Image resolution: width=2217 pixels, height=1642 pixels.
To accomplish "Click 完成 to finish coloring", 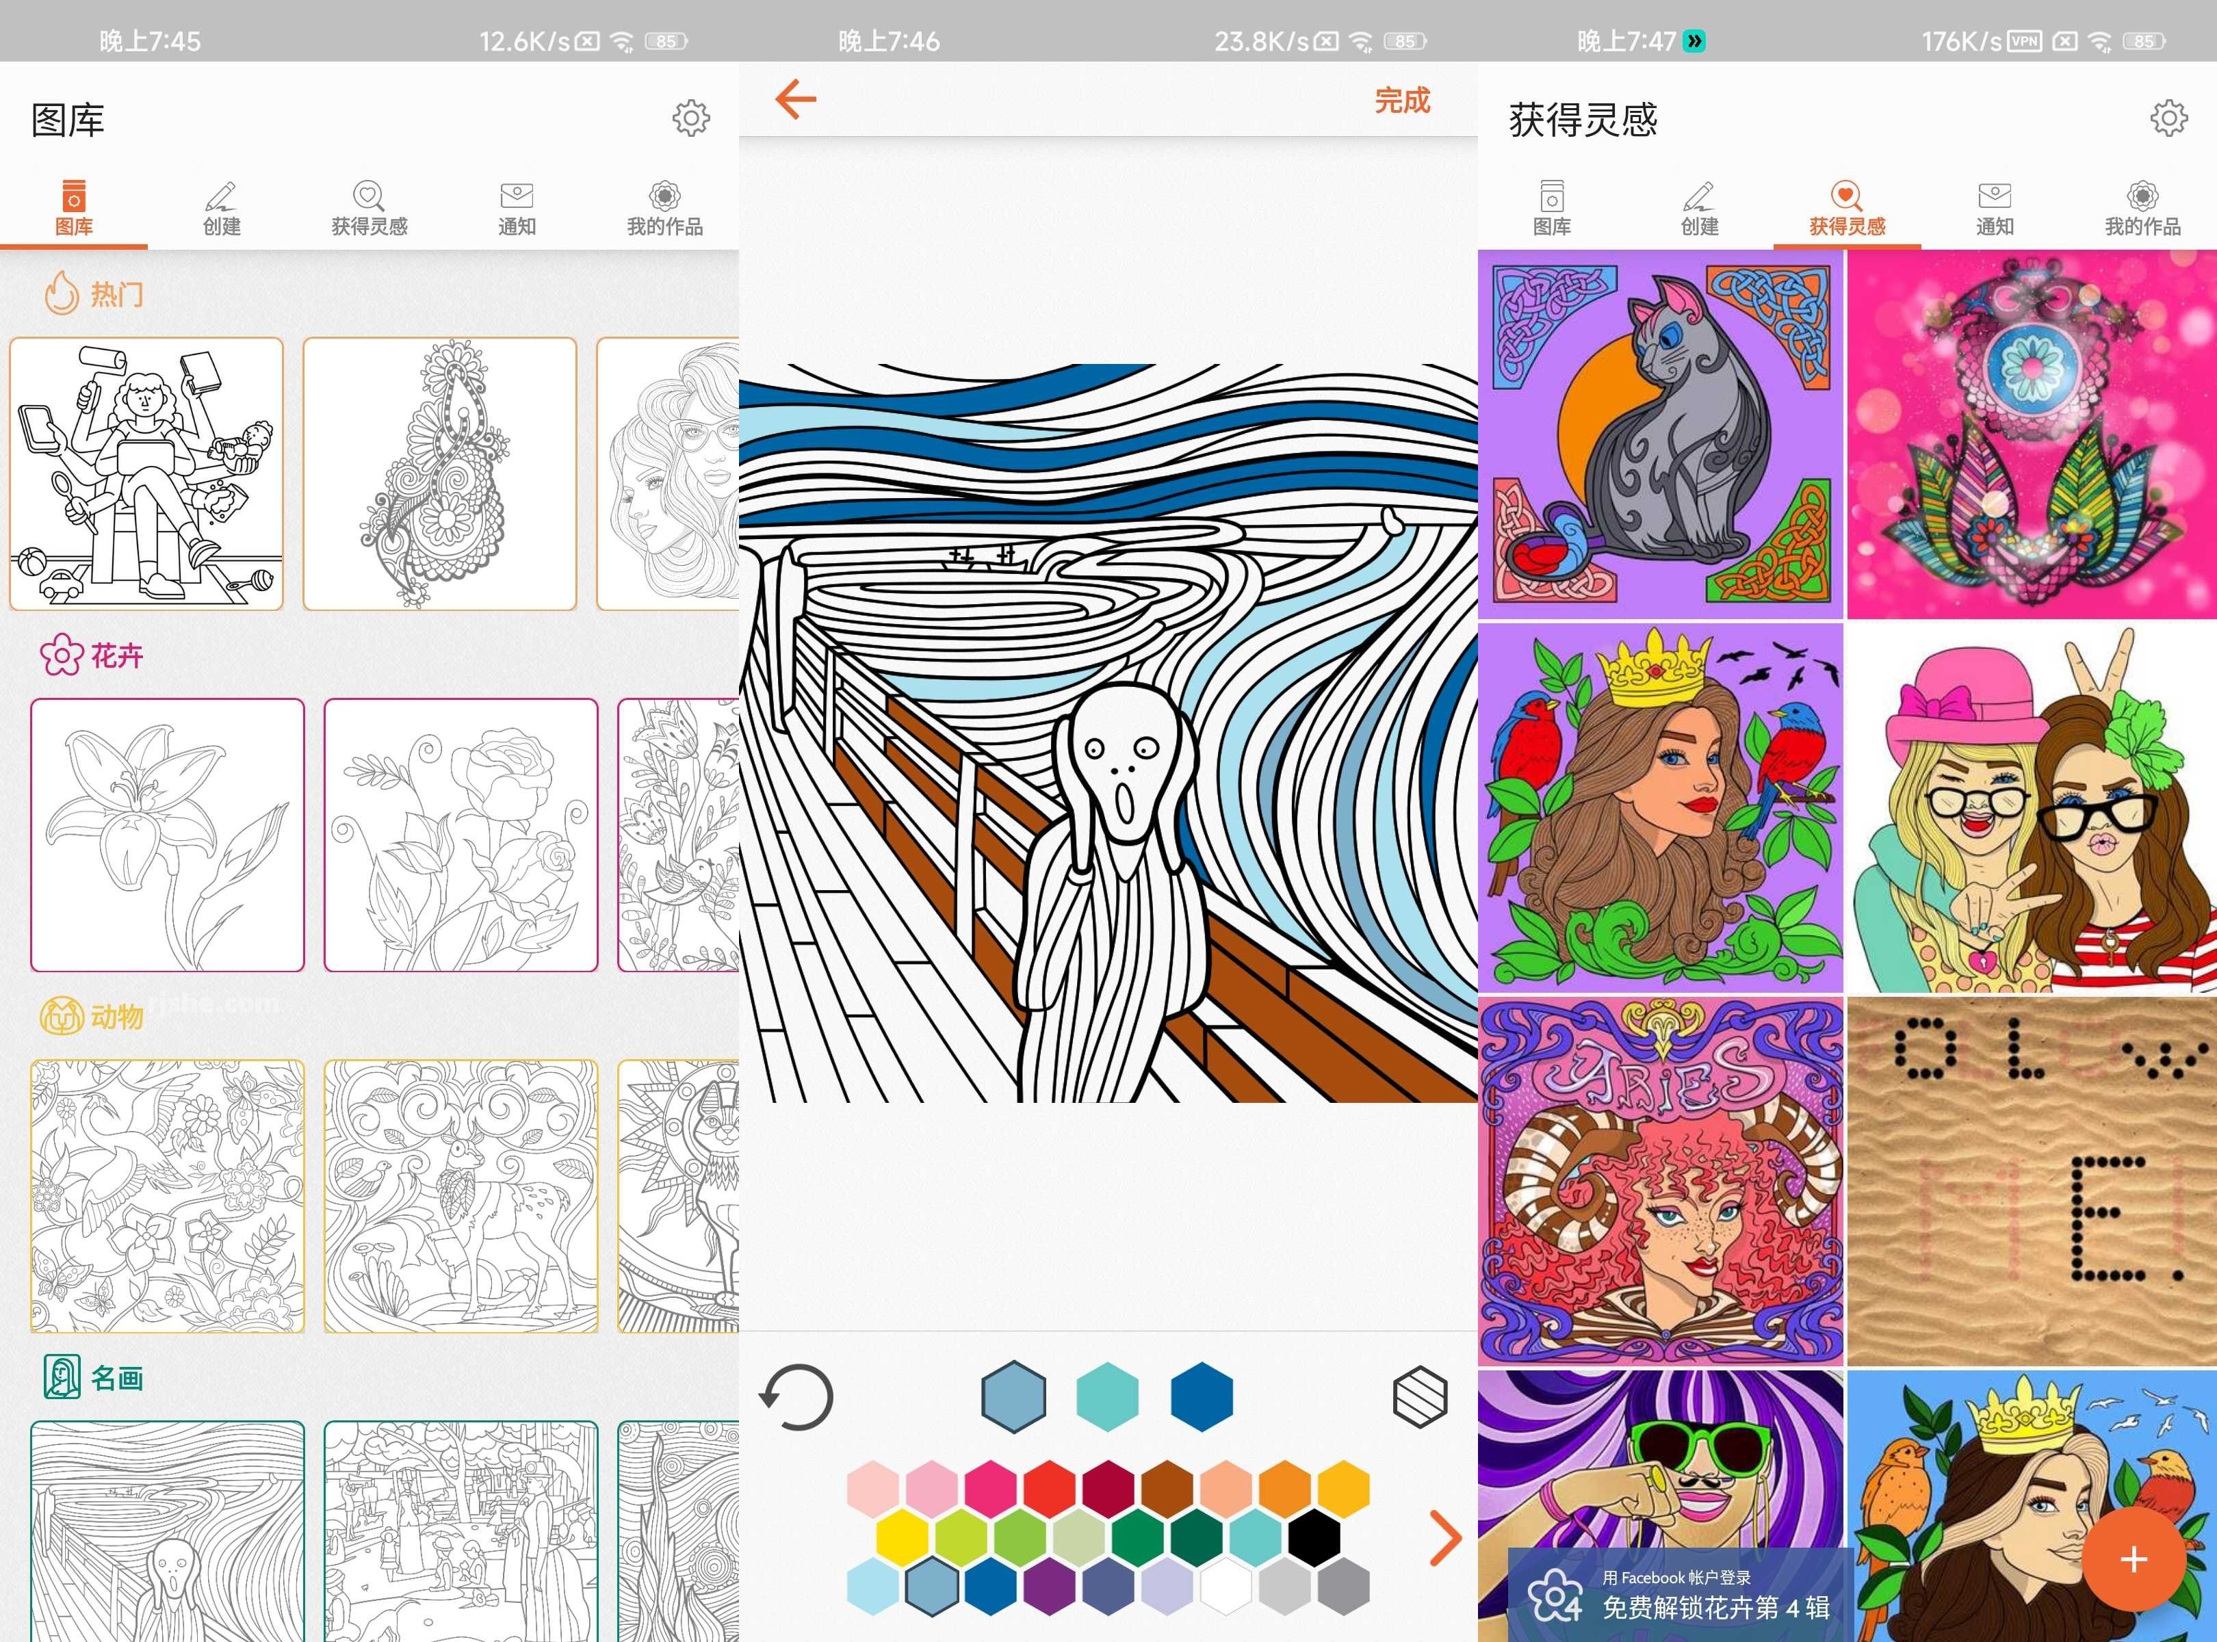I will 1402,101.
